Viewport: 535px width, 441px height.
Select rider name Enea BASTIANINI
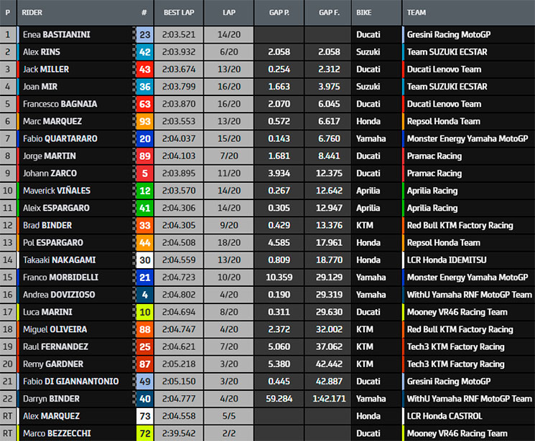click(57, 34)
